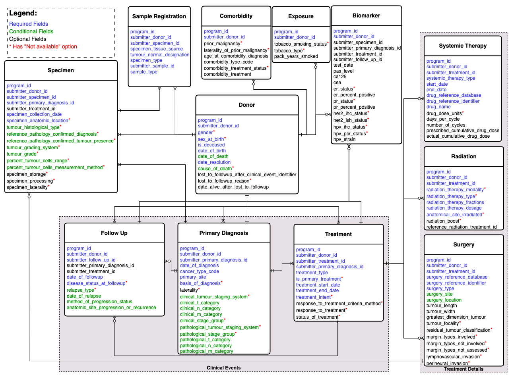
Task: Click the tobacco_smoking_status field in Exposure
Action: click(300, 44)
